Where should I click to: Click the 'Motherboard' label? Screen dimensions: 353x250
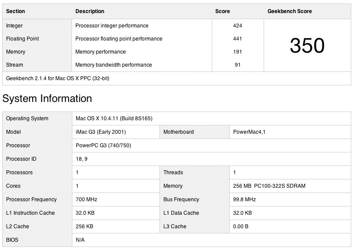pos(179,132)
